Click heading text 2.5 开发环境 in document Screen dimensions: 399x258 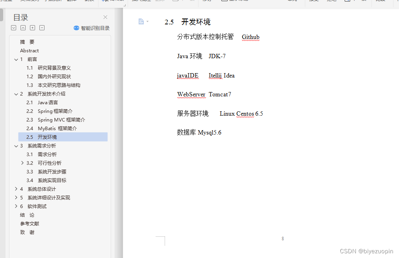187,22
